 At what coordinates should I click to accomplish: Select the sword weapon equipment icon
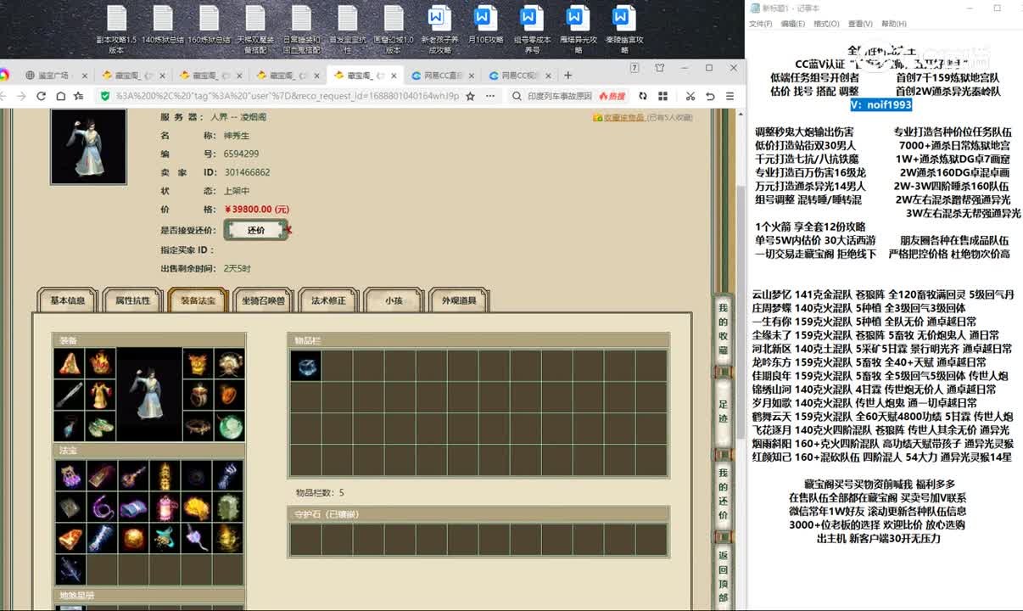click(x=69, y=395)
